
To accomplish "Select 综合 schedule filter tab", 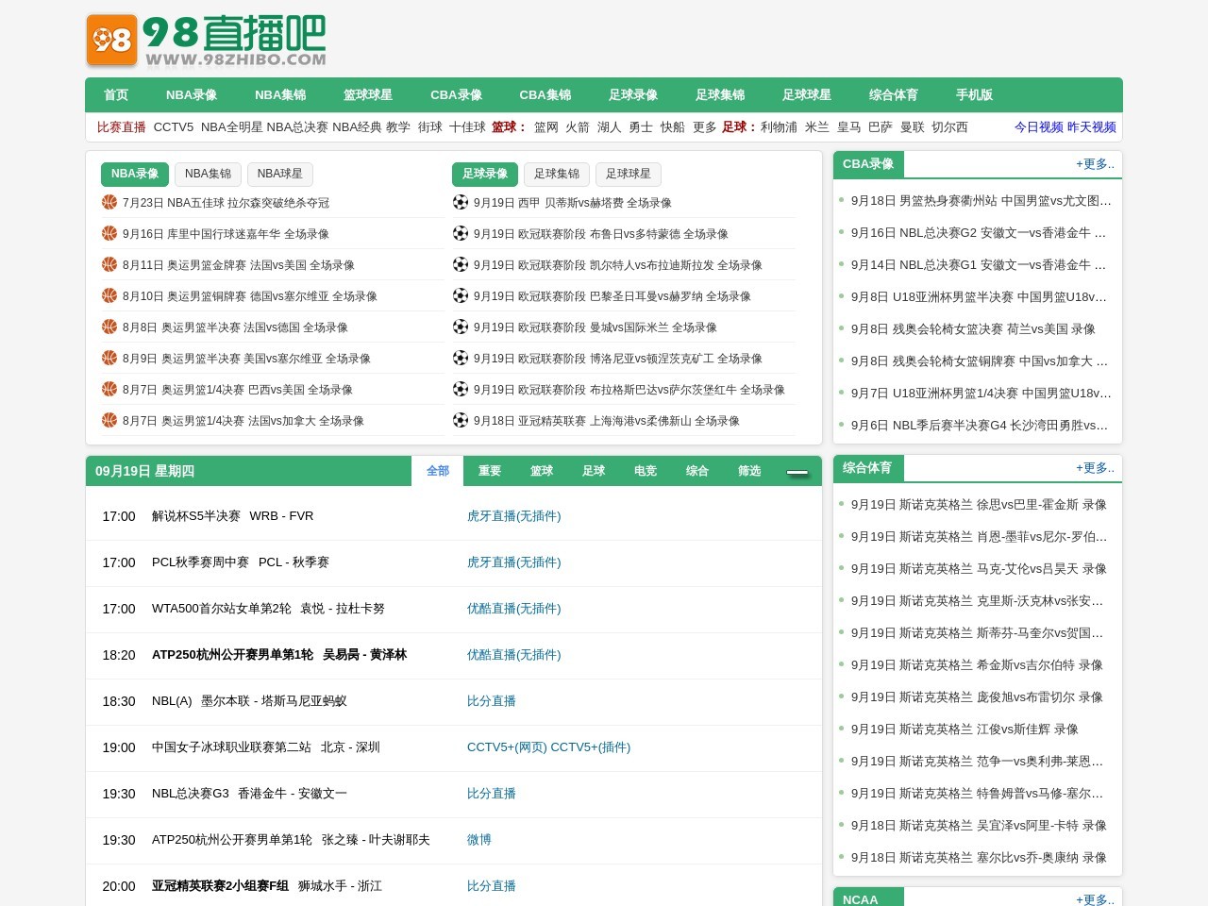I will coord(697,471).
